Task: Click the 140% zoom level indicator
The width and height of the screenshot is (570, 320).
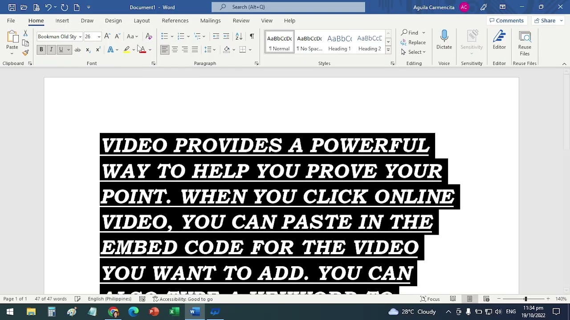Action: (561, 299)
